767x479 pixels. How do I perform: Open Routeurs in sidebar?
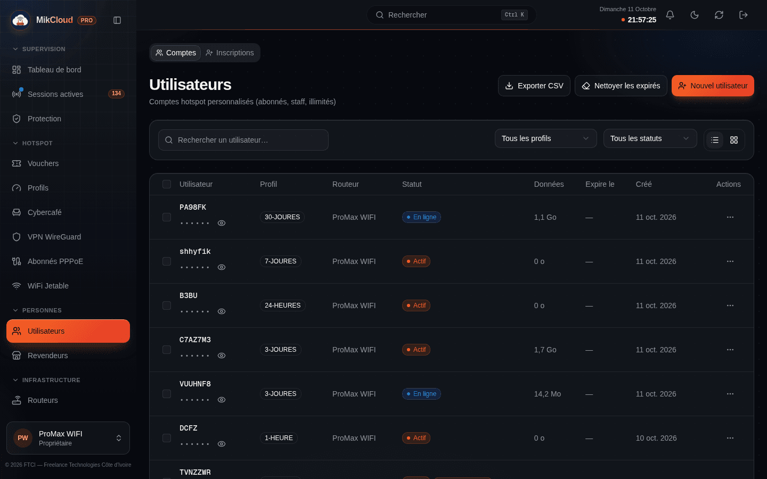click(x=68, y=400)
